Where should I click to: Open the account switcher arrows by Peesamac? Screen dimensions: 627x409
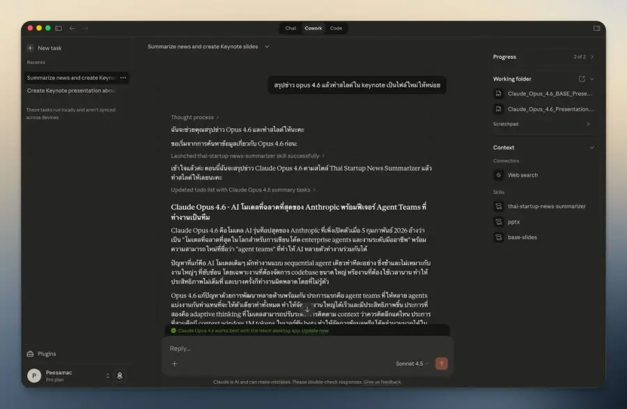[107, 376]
